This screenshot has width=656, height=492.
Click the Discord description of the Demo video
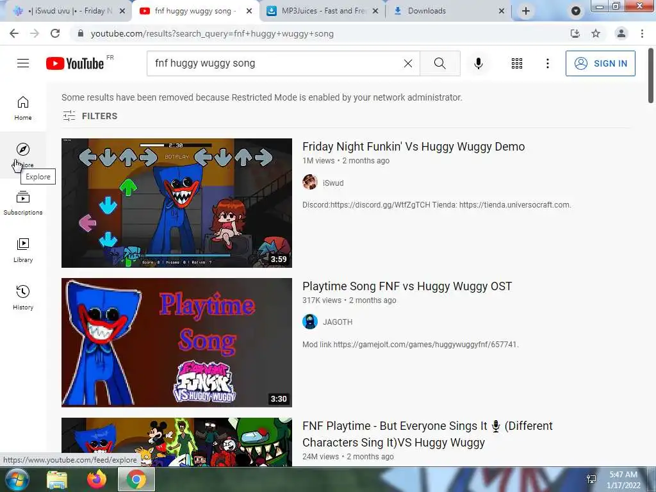click(436, 205)
